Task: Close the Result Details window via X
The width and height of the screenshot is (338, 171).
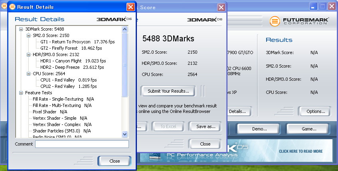Action: pyautogui.click(x=130, y=7)
